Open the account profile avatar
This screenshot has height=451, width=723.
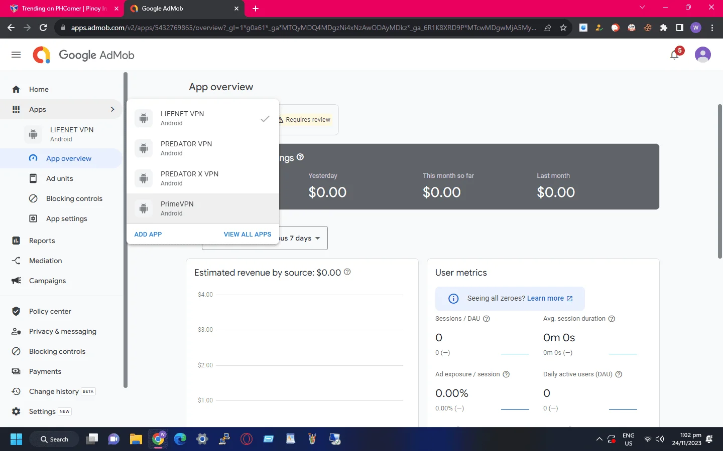point(702,55)
